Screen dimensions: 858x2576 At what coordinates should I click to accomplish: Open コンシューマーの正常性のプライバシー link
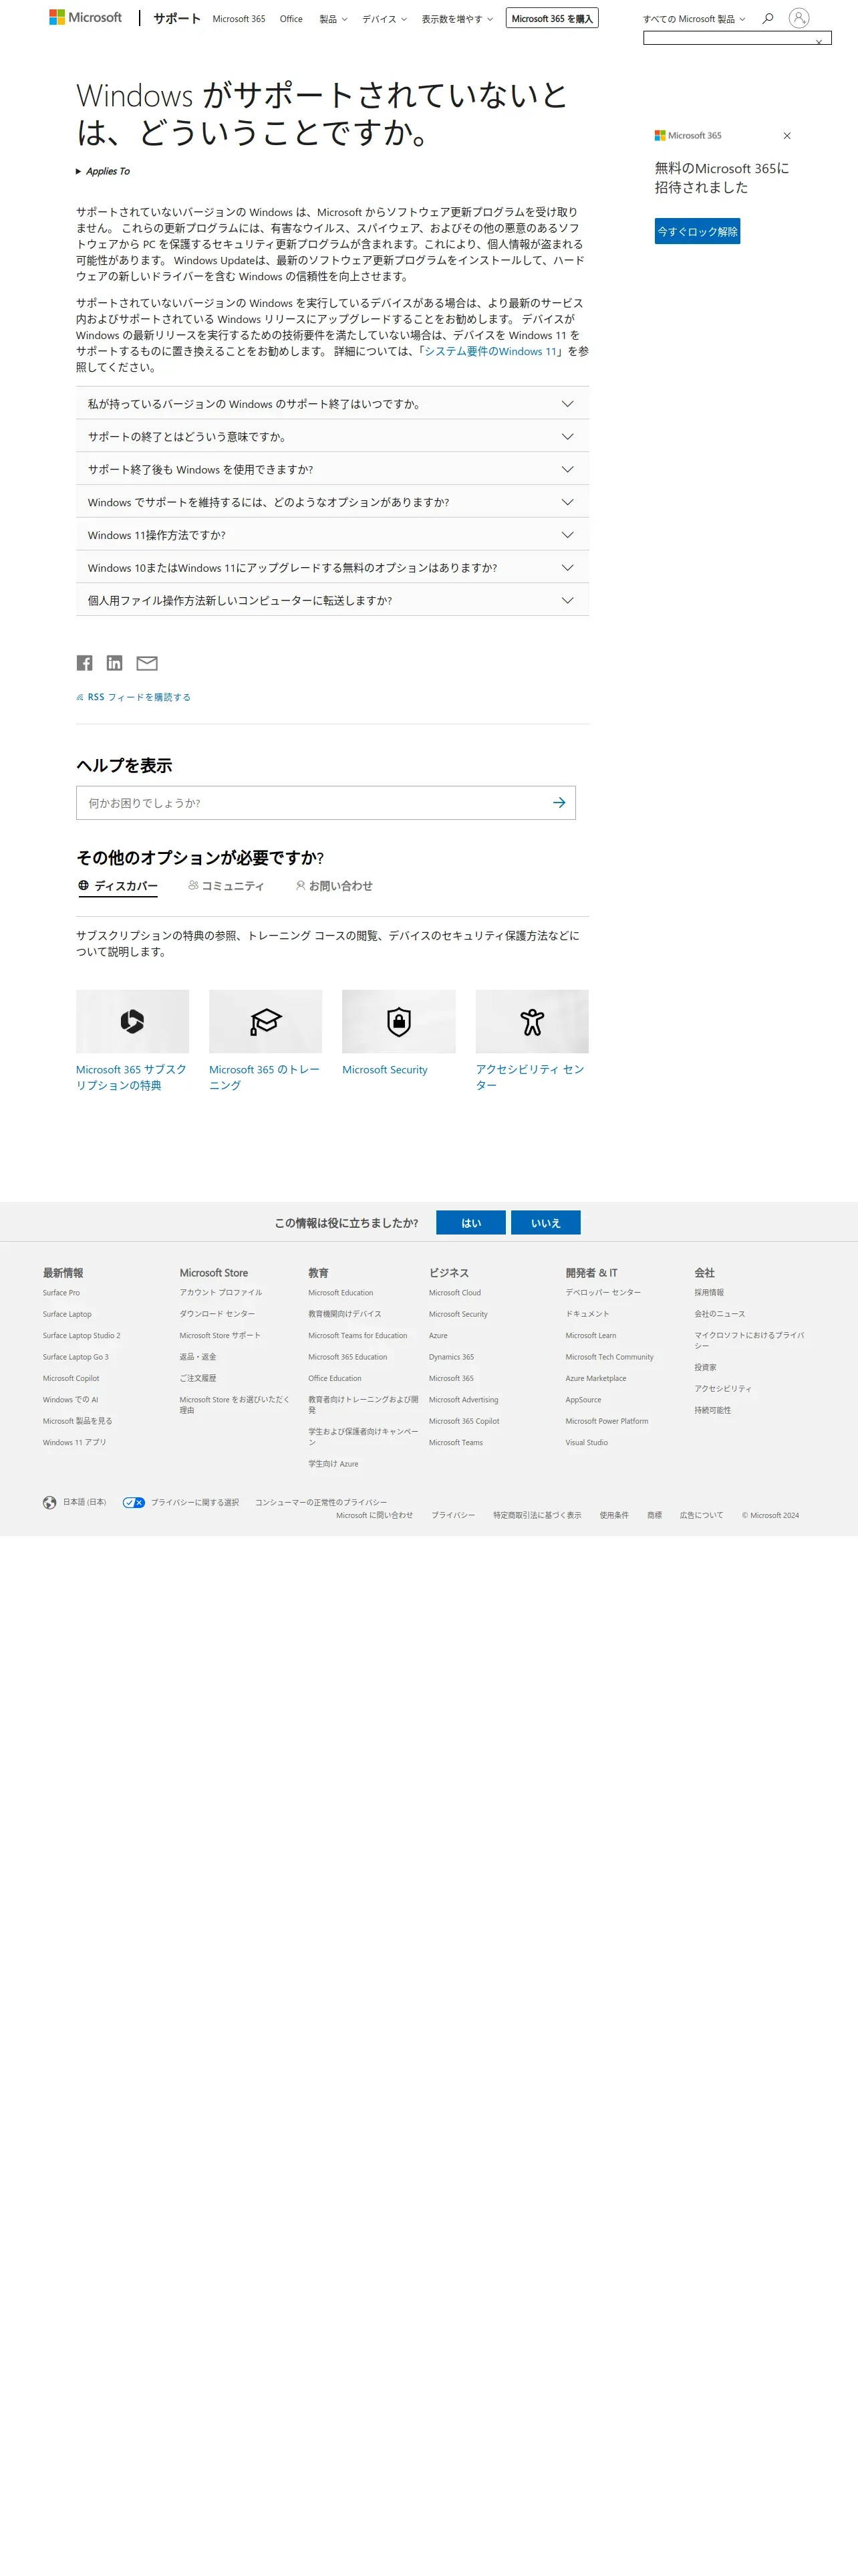tap(321, 1502)
